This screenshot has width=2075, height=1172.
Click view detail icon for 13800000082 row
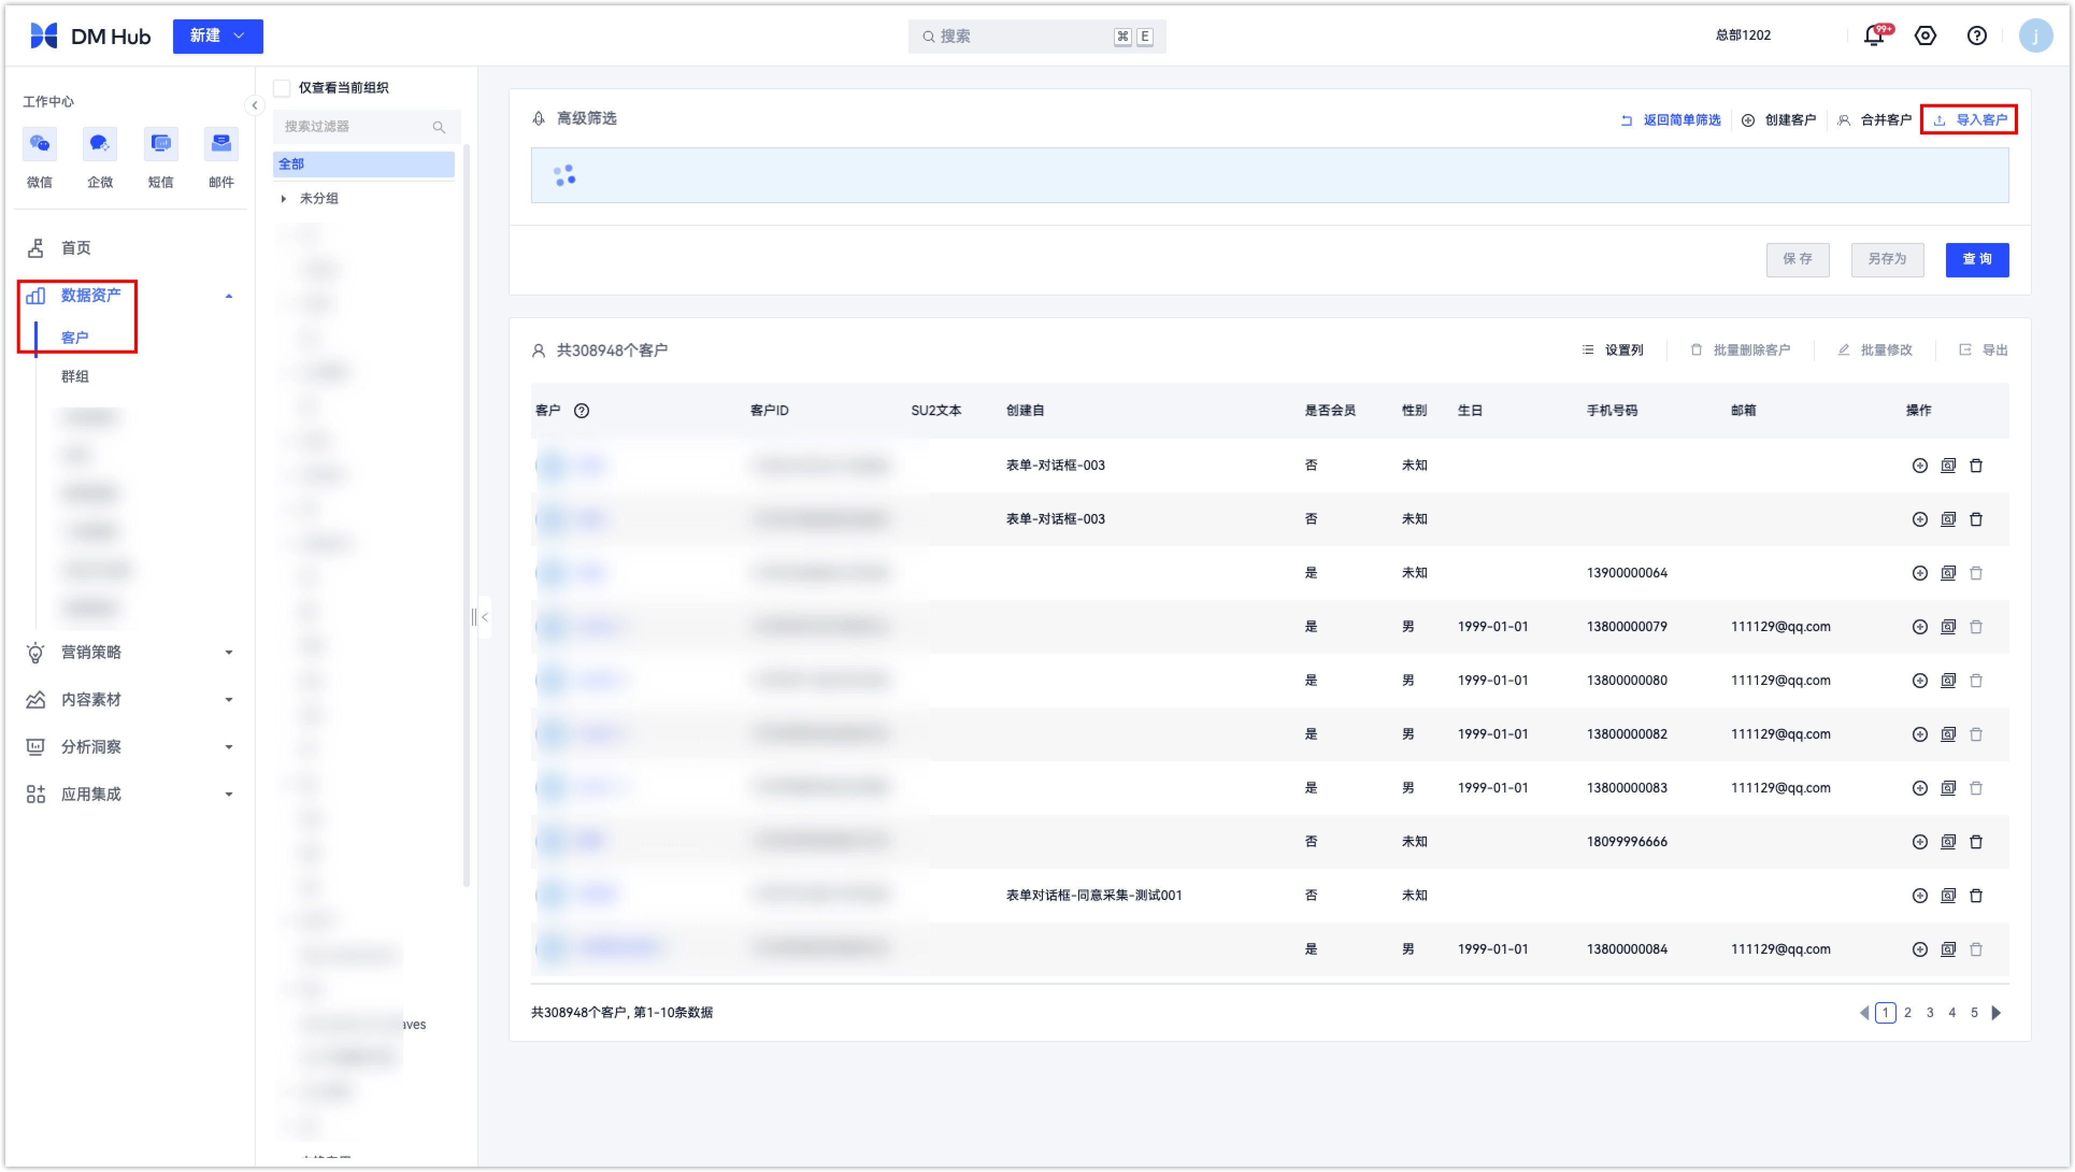tap(1948, 734)
